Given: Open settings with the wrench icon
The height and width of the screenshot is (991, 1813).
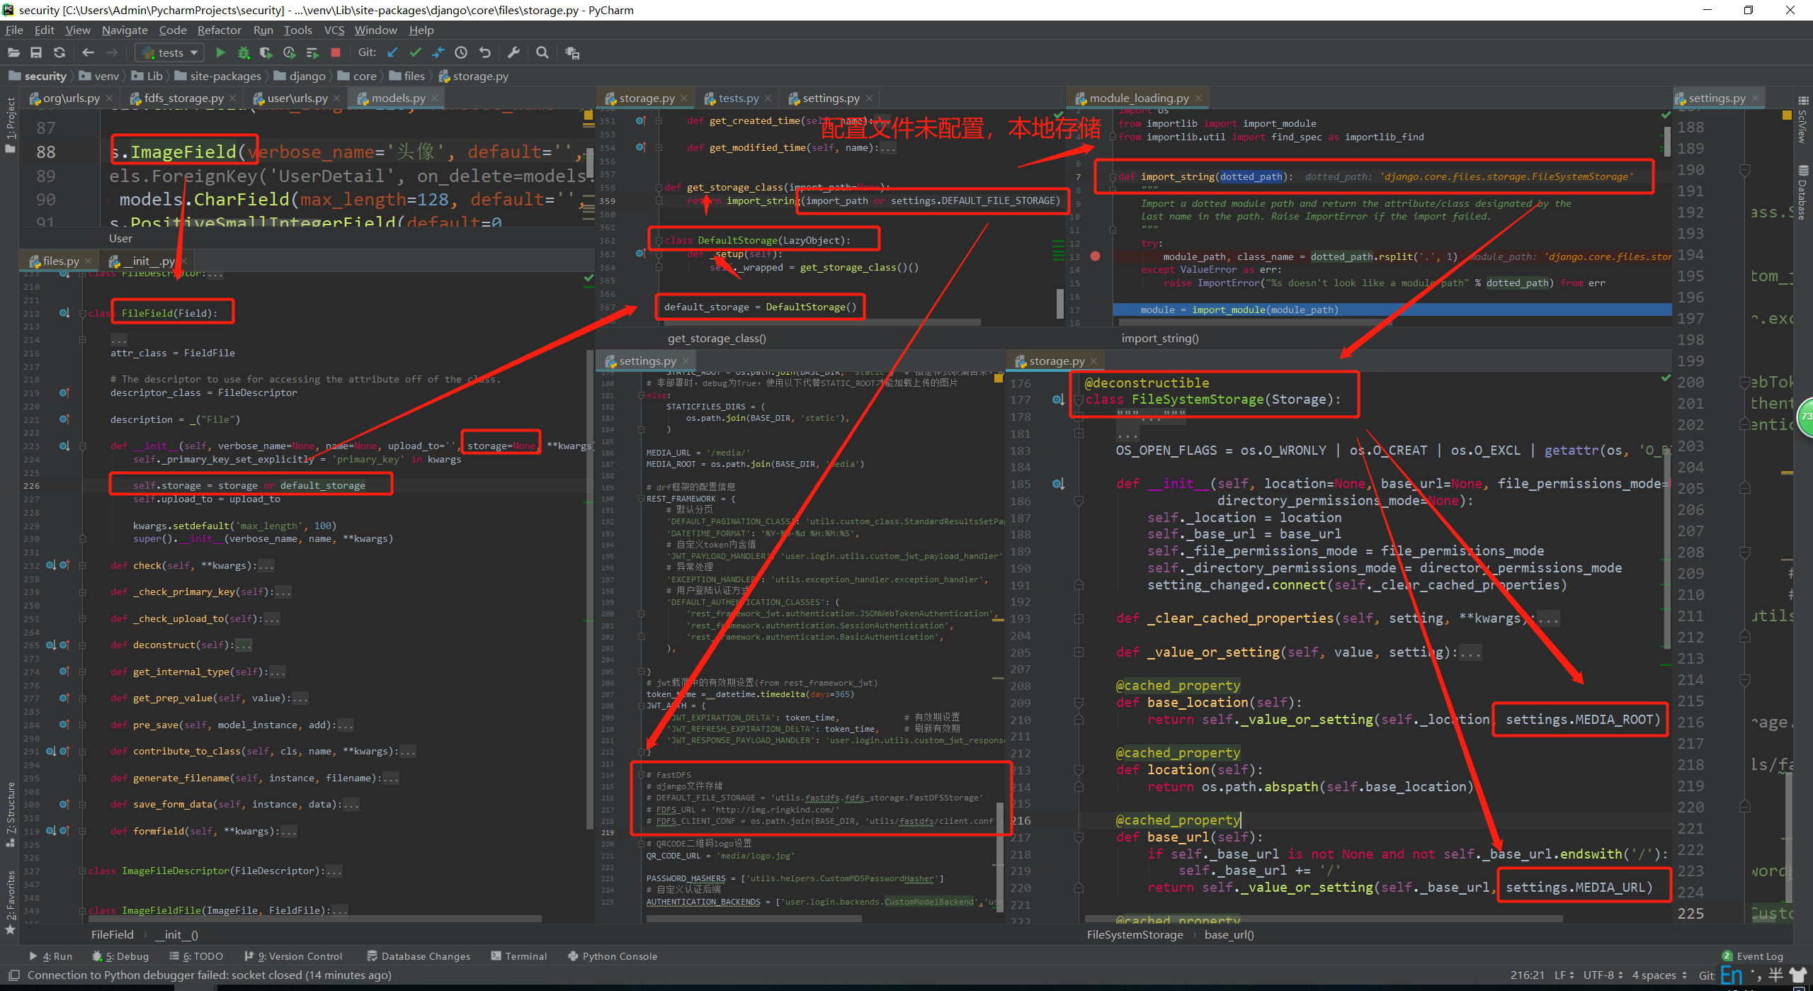Looking at the screenshot, I should 514,52.
